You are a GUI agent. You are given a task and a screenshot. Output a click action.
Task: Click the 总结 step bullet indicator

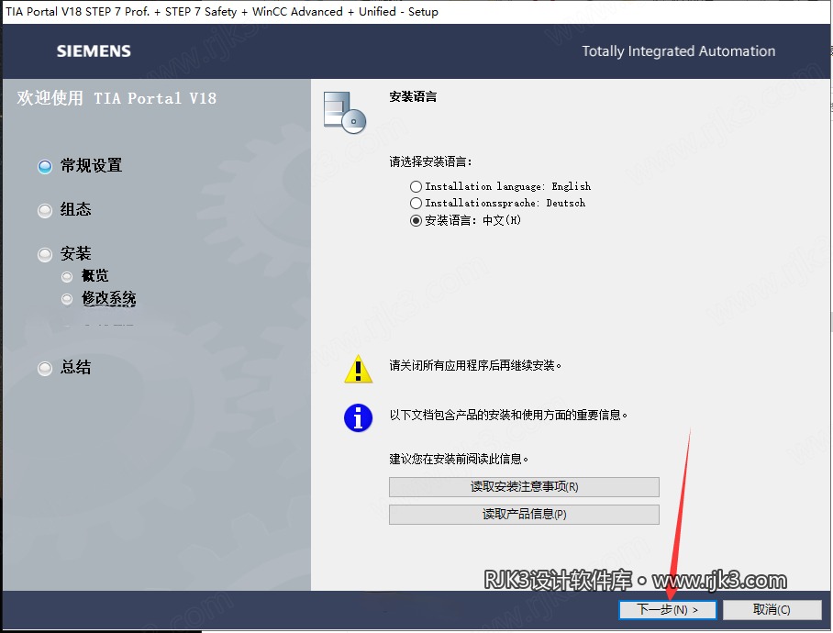click(x=45, y=368)
